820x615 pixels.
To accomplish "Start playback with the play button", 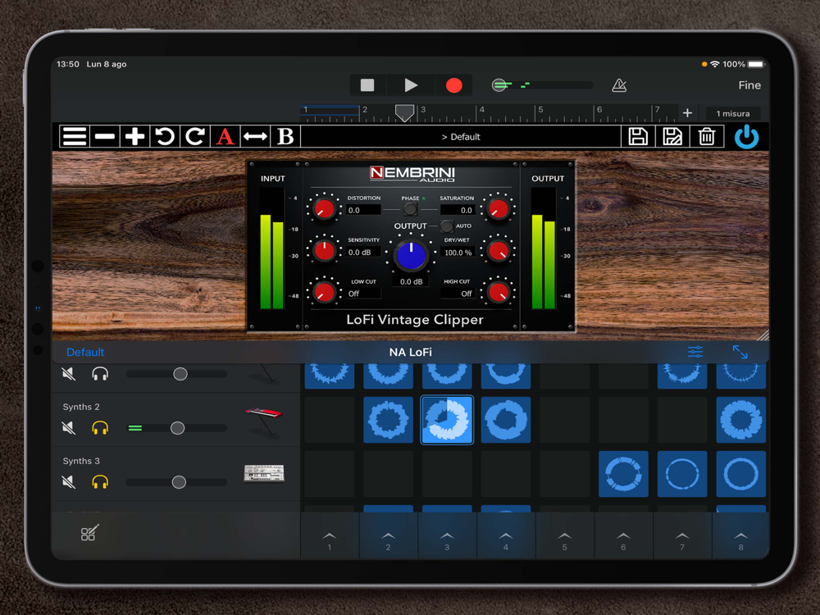I will click(x=411, y=84).
